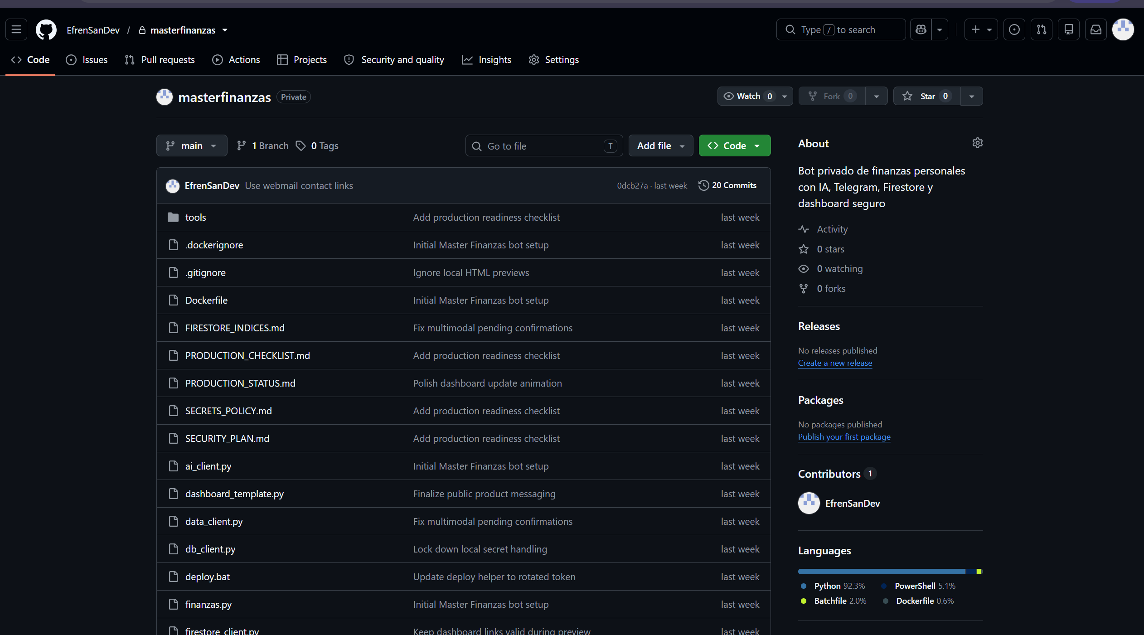Open deploy.bat file

[208, 577]
